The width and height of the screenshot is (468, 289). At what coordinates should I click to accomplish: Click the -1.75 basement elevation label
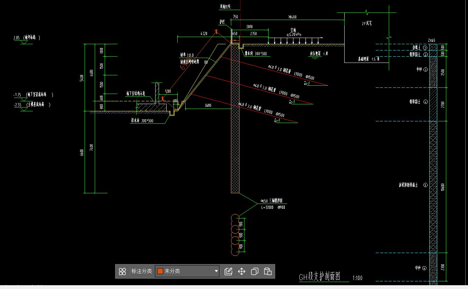tap(33, 94)
